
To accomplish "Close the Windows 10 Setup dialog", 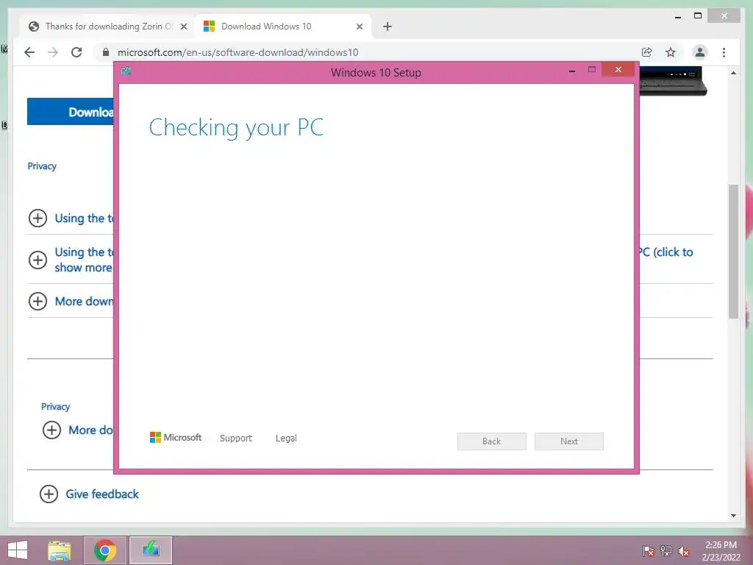I will point(618,70).
